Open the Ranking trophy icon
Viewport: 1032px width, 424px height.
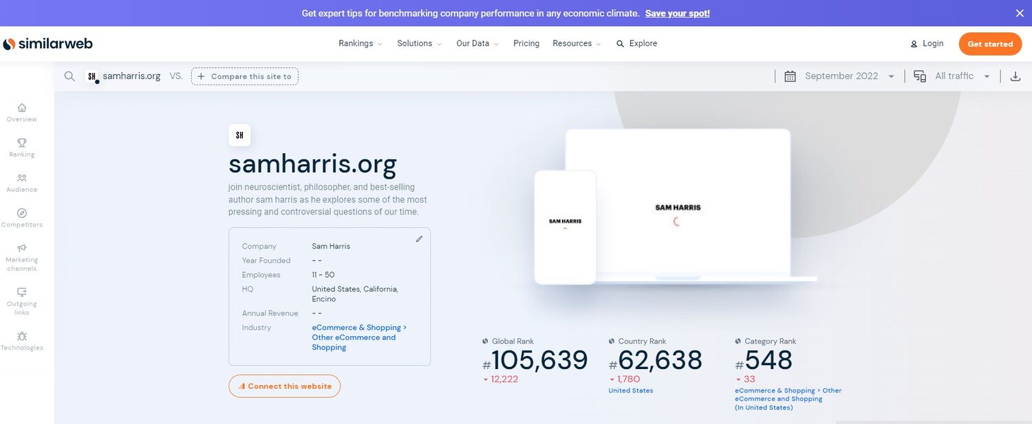click(x=22, y=143)
